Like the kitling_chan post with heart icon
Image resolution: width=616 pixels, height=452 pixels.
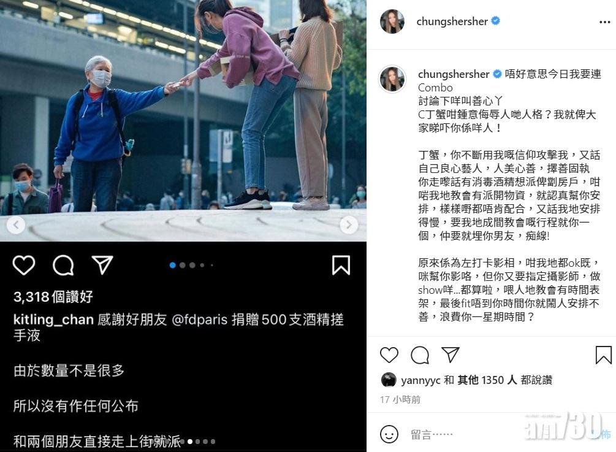pyautogui.click(x=24, y=266)
